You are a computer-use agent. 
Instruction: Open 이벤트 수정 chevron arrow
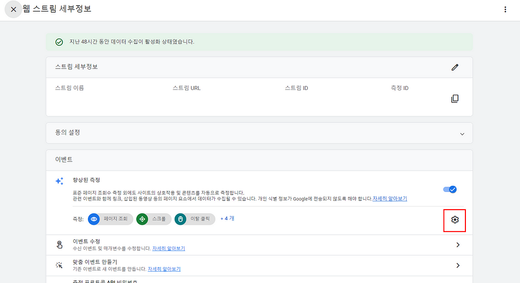pyautogui.click(x=458, y=245)
